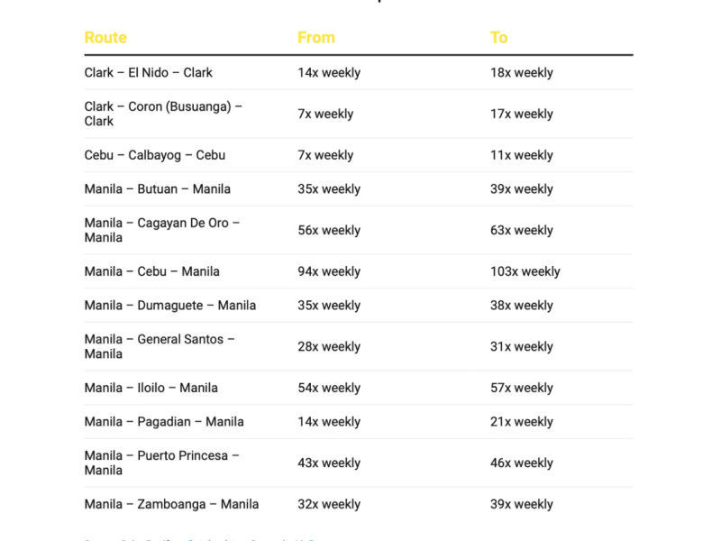Select the 17x weekly To cell

[522, 114]
